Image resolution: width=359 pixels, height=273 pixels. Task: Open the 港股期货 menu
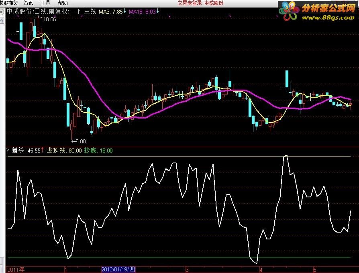tap(9, 3)
